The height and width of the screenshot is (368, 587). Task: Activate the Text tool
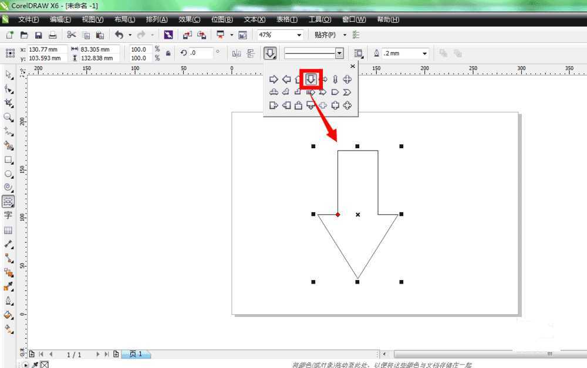pos(8,215)
